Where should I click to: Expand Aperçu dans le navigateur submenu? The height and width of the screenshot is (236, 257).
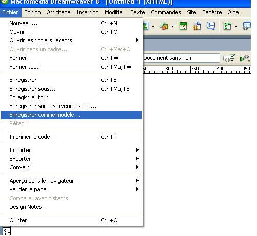pyautogui.click(x=71, y=181)
